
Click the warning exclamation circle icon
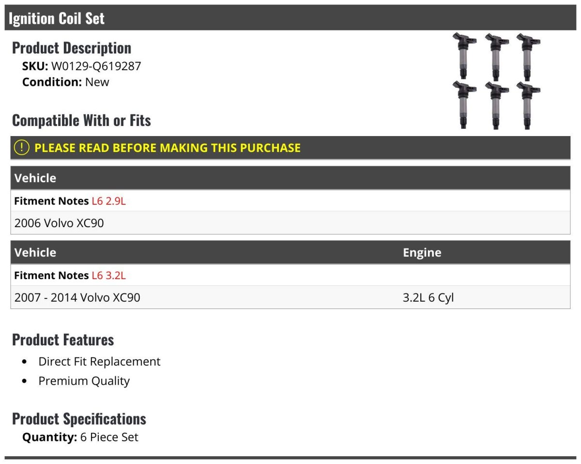pyautogui.click(x=21, y=148)
